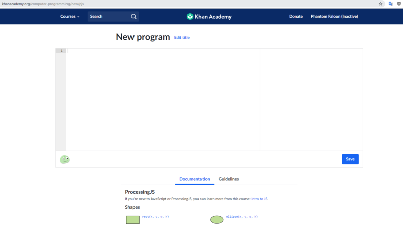Click the Khan Academy logo
Image resolution: width=403 pixels, height=226 pixels.
point(209,17)
